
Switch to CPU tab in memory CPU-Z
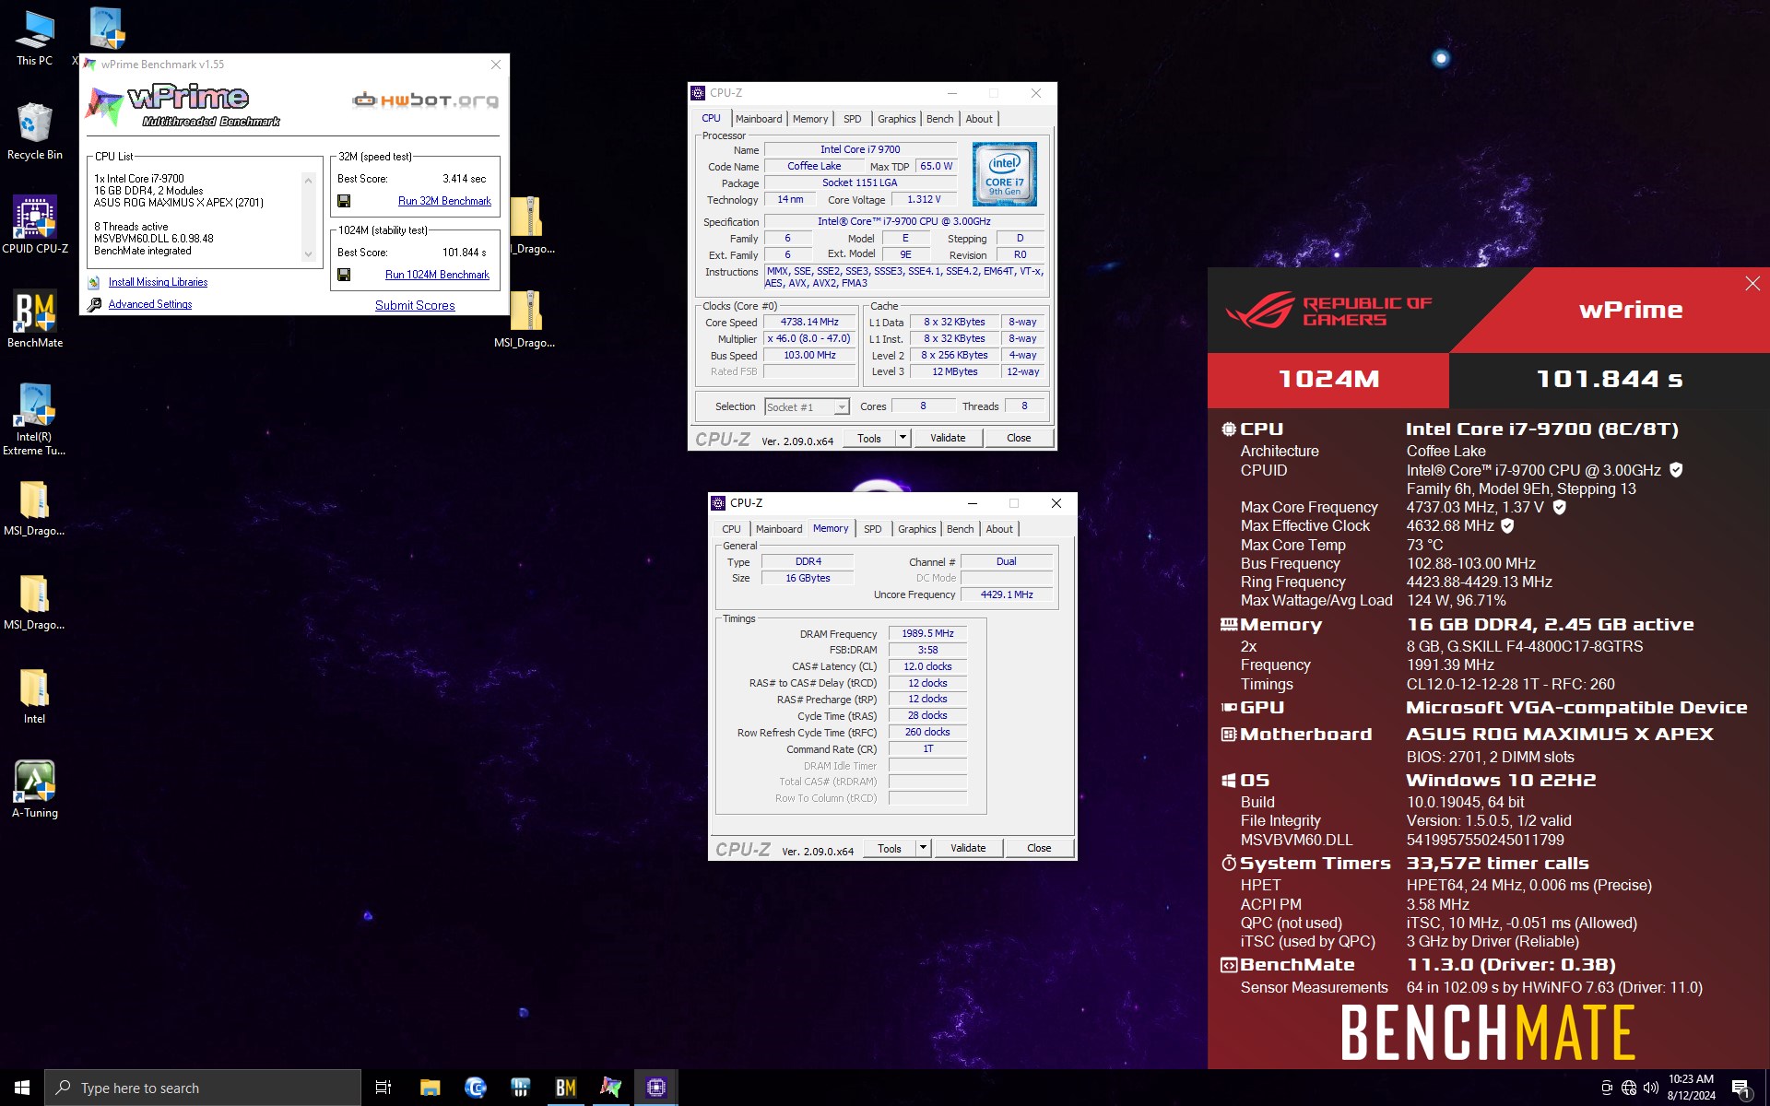click(731, 529)
